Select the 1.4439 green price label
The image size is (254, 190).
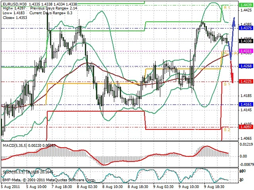point(246,5)
